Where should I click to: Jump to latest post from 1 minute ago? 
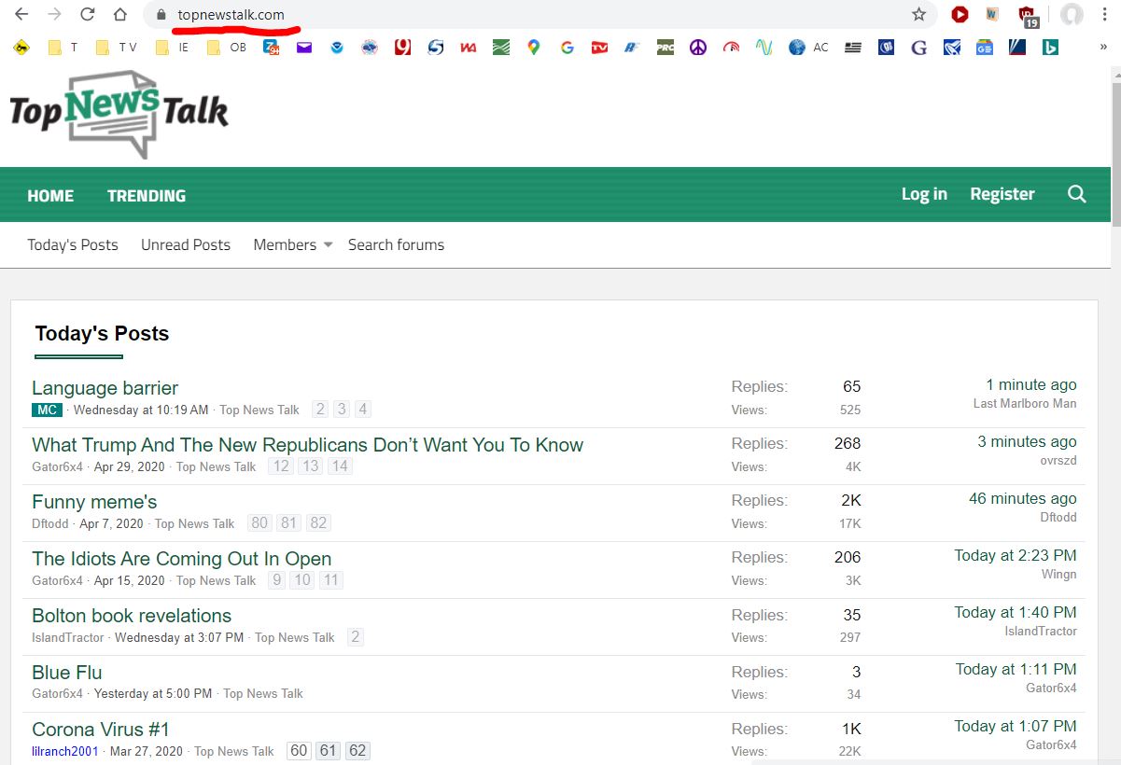coord(1031,384)
